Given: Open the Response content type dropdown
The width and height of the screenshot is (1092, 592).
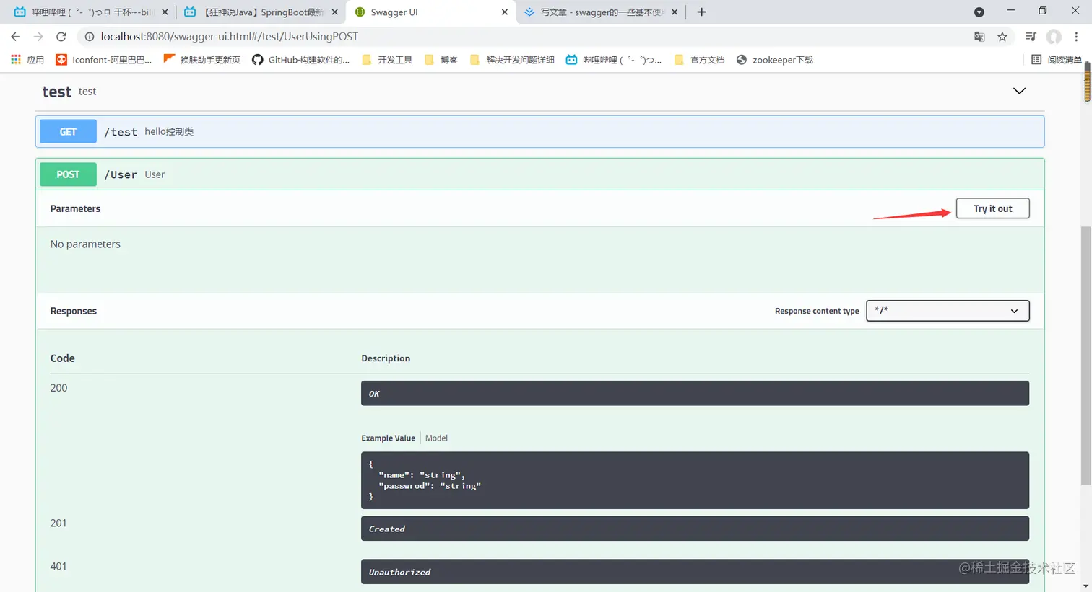Looking at the screenshot, I should (948, 311).
